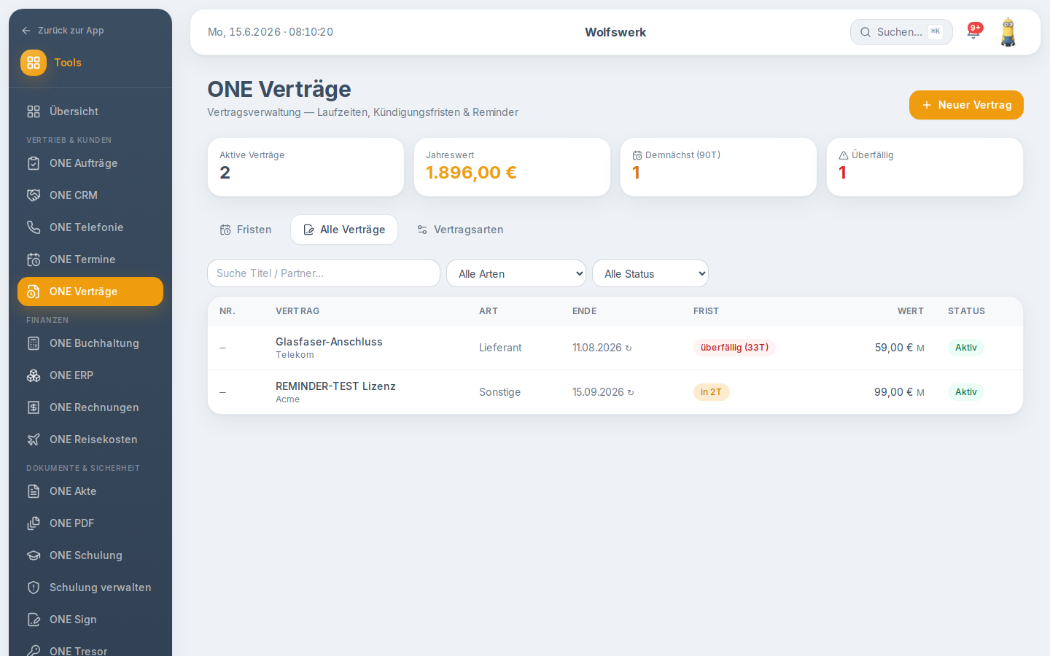This screenshot has height=656, width=1050.
Task: Open the Glasfaser-Anschluss contract row
Action: 615,348
